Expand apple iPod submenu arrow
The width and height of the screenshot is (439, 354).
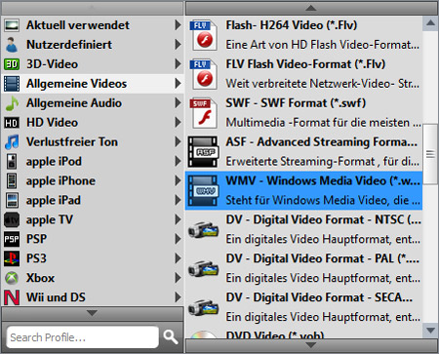[178, 161]
